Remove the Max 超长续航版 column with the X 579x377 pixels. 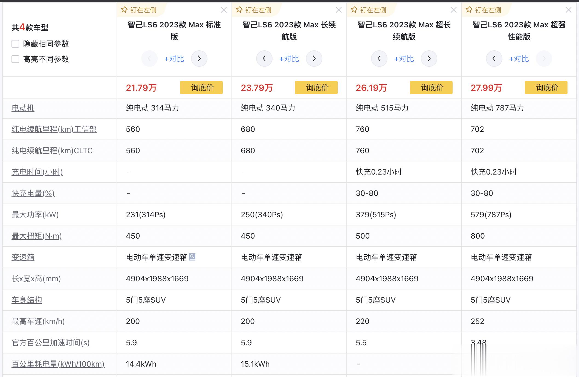(454, 10)
